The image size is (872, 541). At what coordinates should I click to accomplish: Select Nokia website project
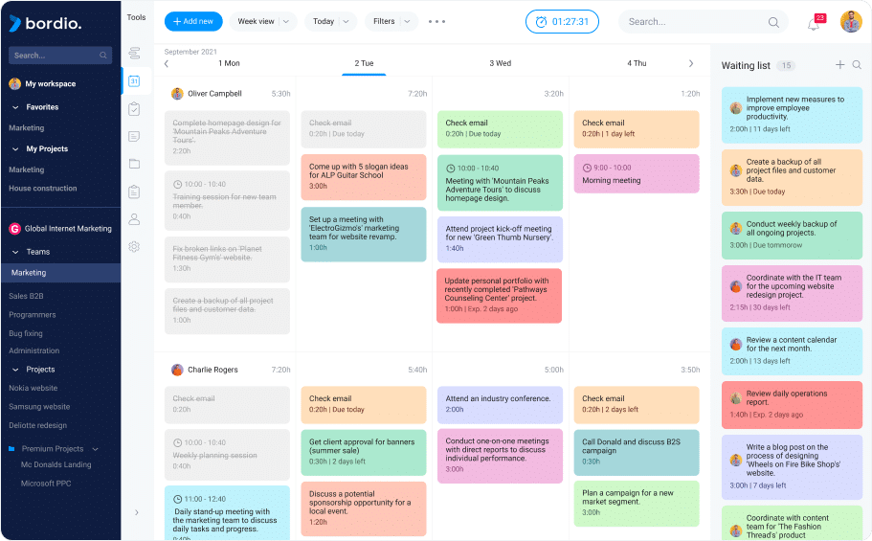pyautogui.click(x=34, y=388)
